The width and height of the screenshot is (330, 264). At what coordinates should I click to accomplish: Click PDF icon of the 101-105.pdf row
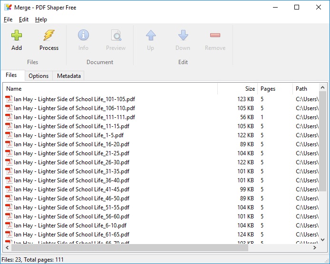[9, 99]
